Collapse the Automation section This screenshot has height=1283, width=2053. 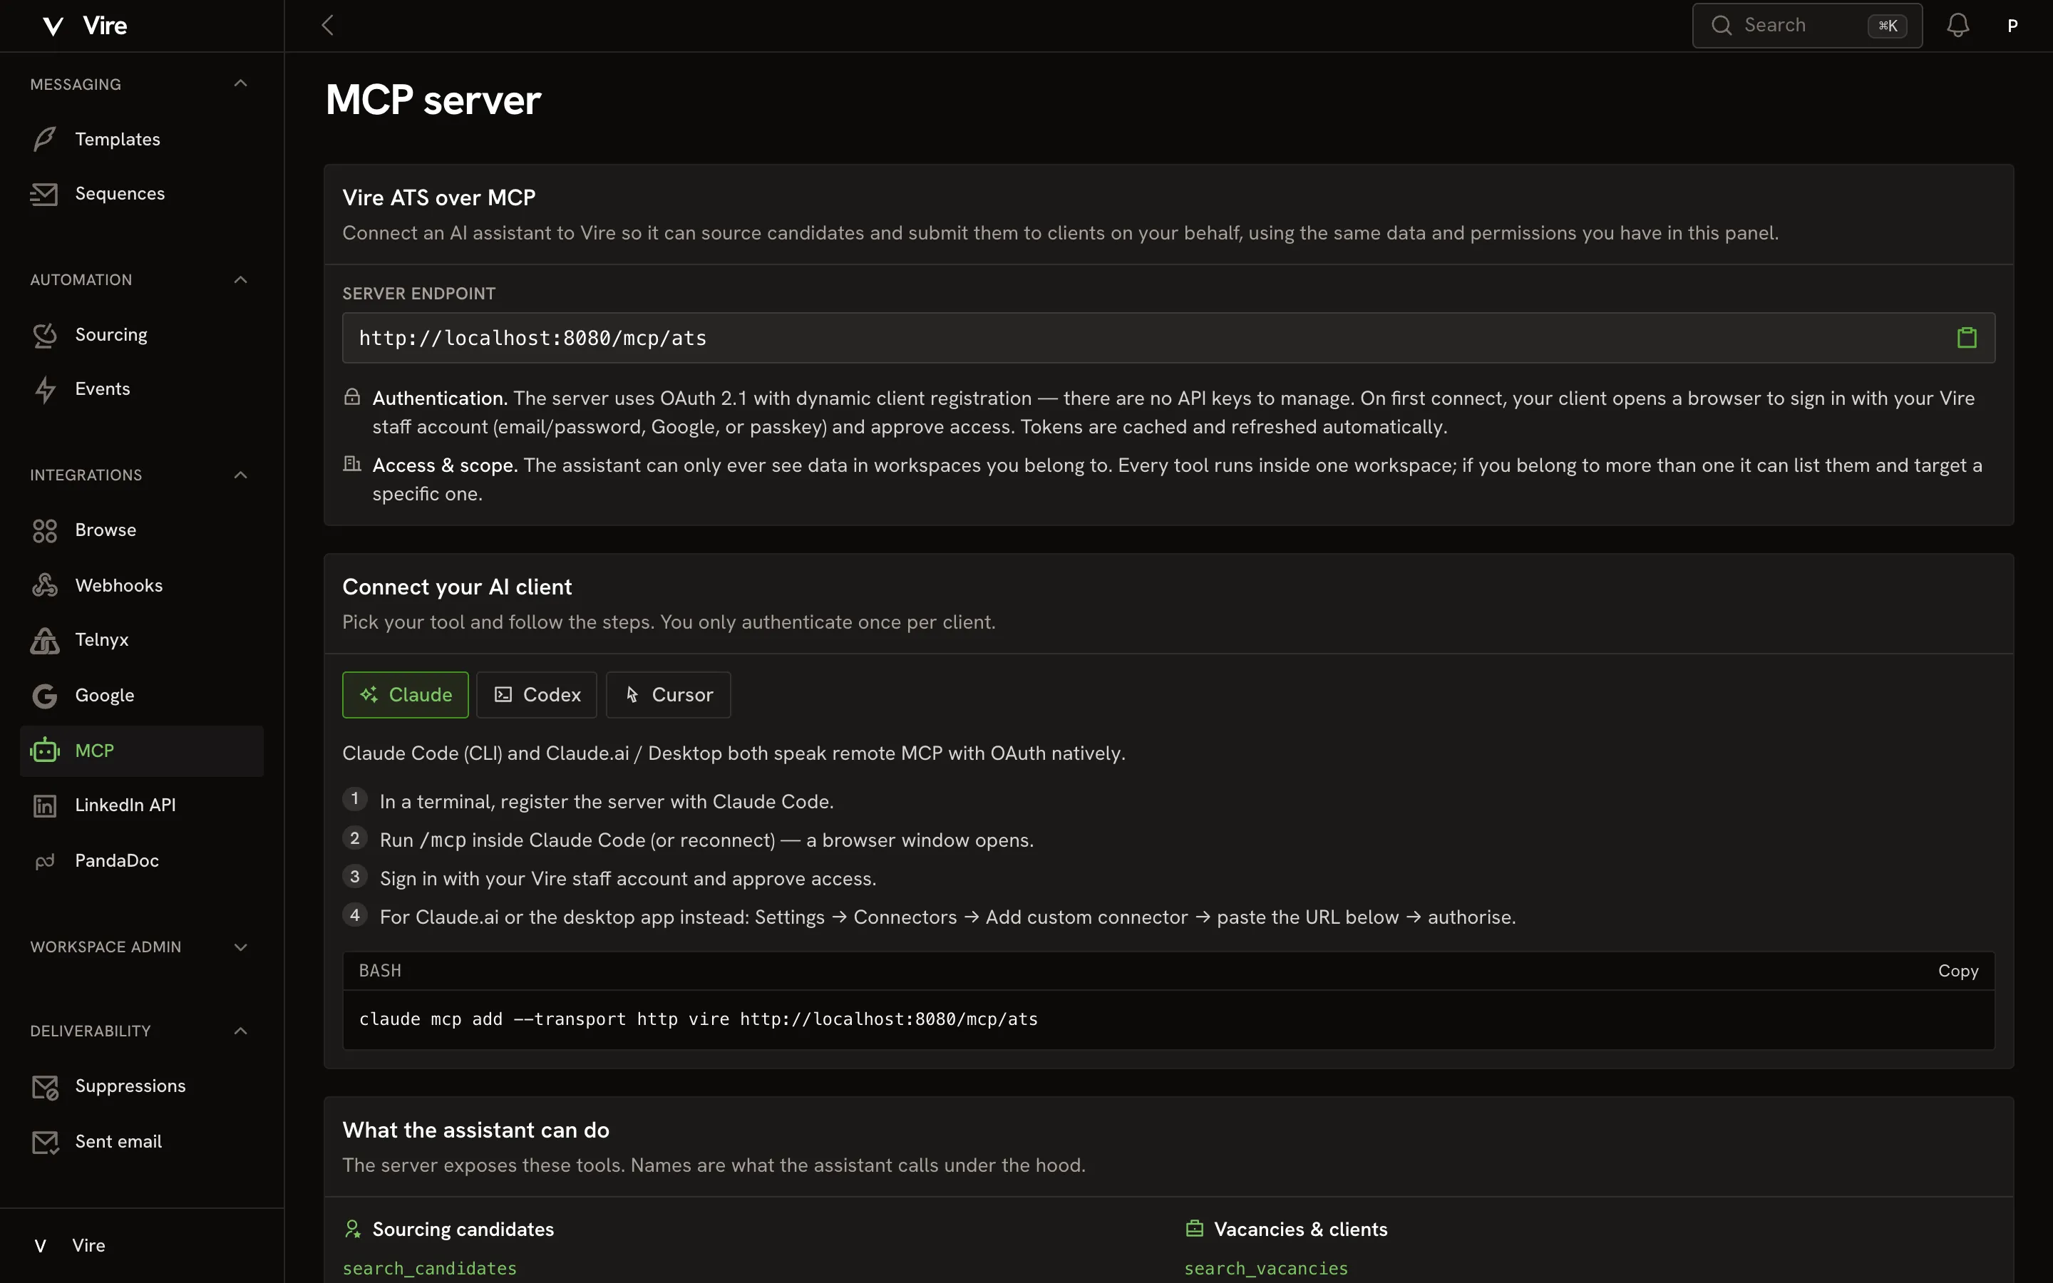coord(241,279)
